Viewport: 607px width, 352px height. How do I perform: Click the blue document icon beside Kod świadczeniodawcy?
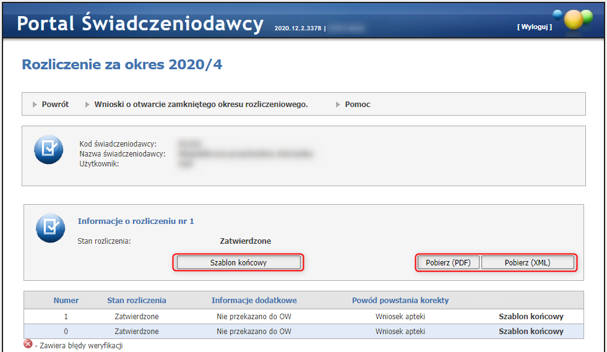click(x=48, y=149)
